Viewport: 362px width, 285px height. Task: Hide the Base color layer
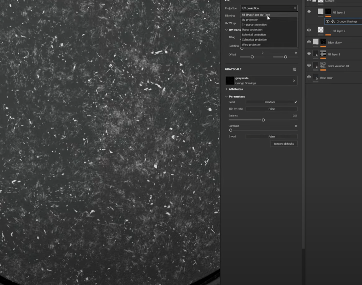(309, 77)
